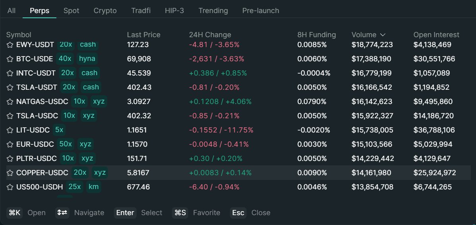Star the EWY-USDT row
Image resolution: width=476 pixels, height=225 pixels.
[10, 45]
